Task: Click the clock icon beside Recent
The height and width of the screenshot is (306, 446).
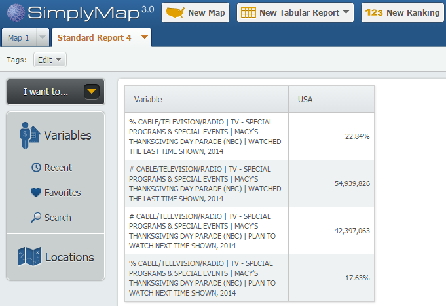Action: [x=36, y=167]
